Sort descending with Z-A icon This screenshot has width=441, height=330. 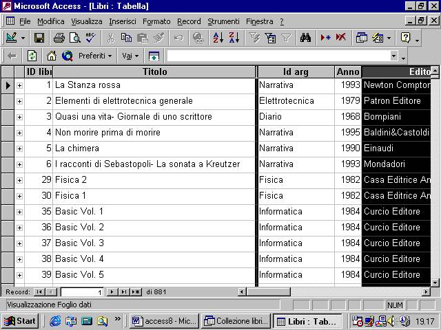click(234, 38)
